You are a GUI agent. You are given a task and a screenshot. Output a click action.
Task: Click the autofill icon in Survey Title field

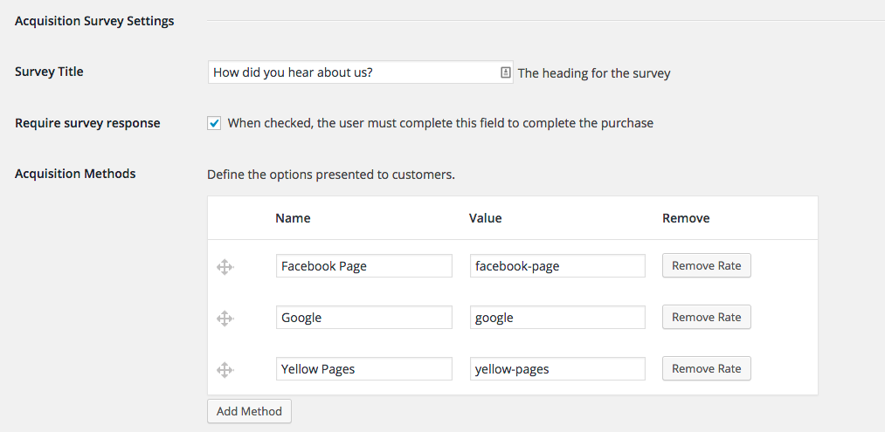coord(505,72)
